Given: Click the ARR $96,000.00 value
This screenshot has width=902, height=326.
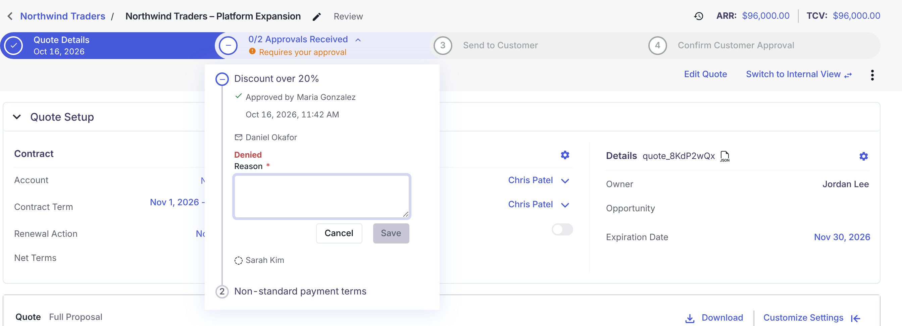Looking at the screenshot, I should pyautogui.click(x=765, y=16).
